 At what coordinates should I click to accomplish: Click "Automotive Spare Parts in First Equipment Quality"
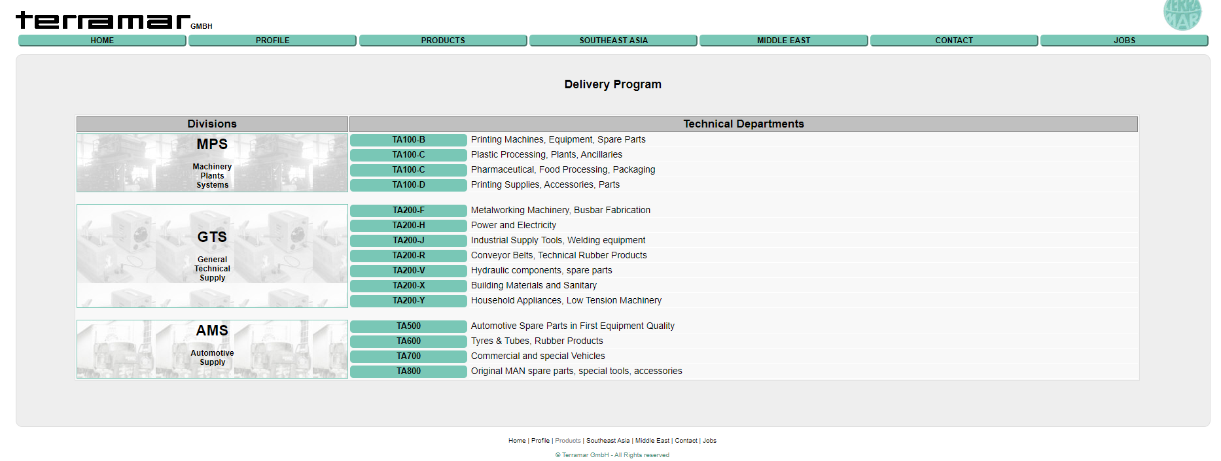[x=573, y=326]
